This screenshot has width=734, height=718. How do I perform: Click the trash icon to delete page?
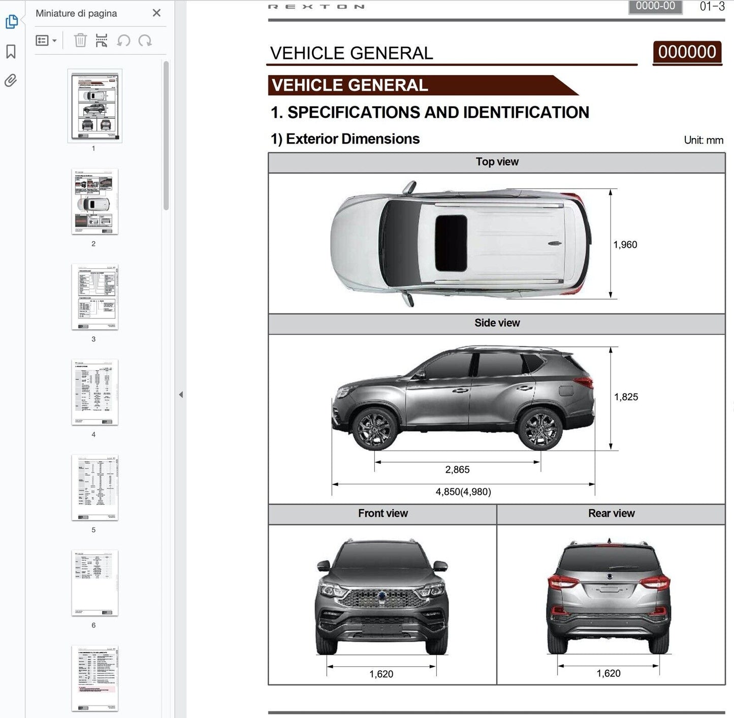point(80,41)
